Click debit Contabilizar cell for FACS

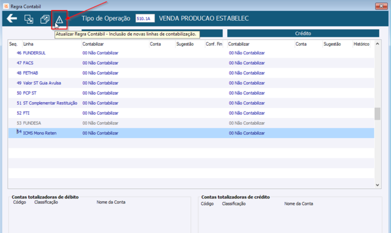point(101,63)
